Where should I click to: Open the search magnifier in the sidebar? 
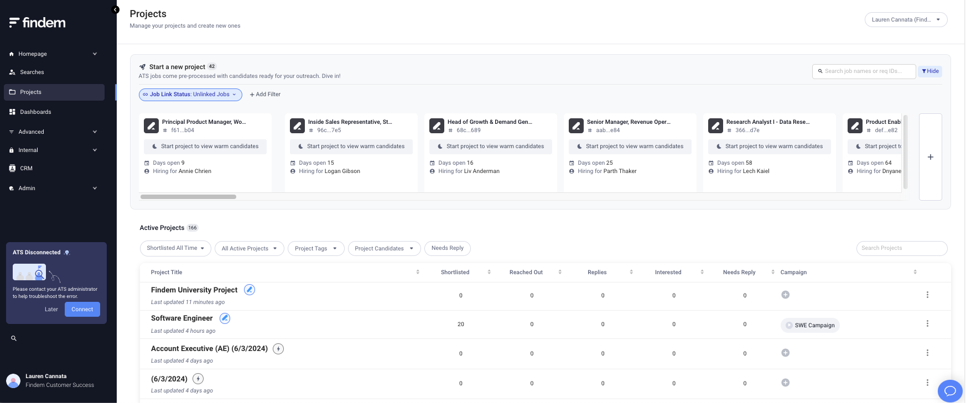click(14, 338)
